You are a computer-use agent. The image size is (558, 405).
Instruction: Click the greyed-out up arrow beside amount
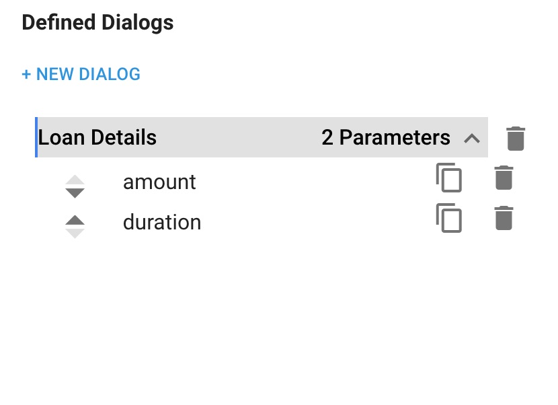coord(75,180)
